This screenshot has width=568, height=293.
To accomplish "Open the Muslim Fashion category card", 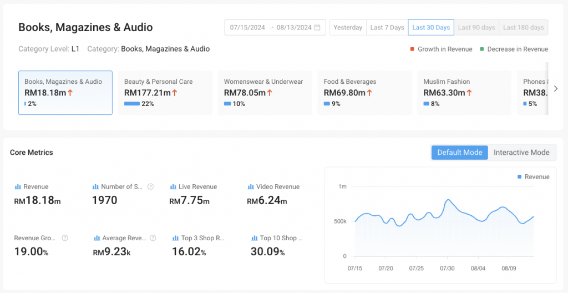I will pos(464,92).
